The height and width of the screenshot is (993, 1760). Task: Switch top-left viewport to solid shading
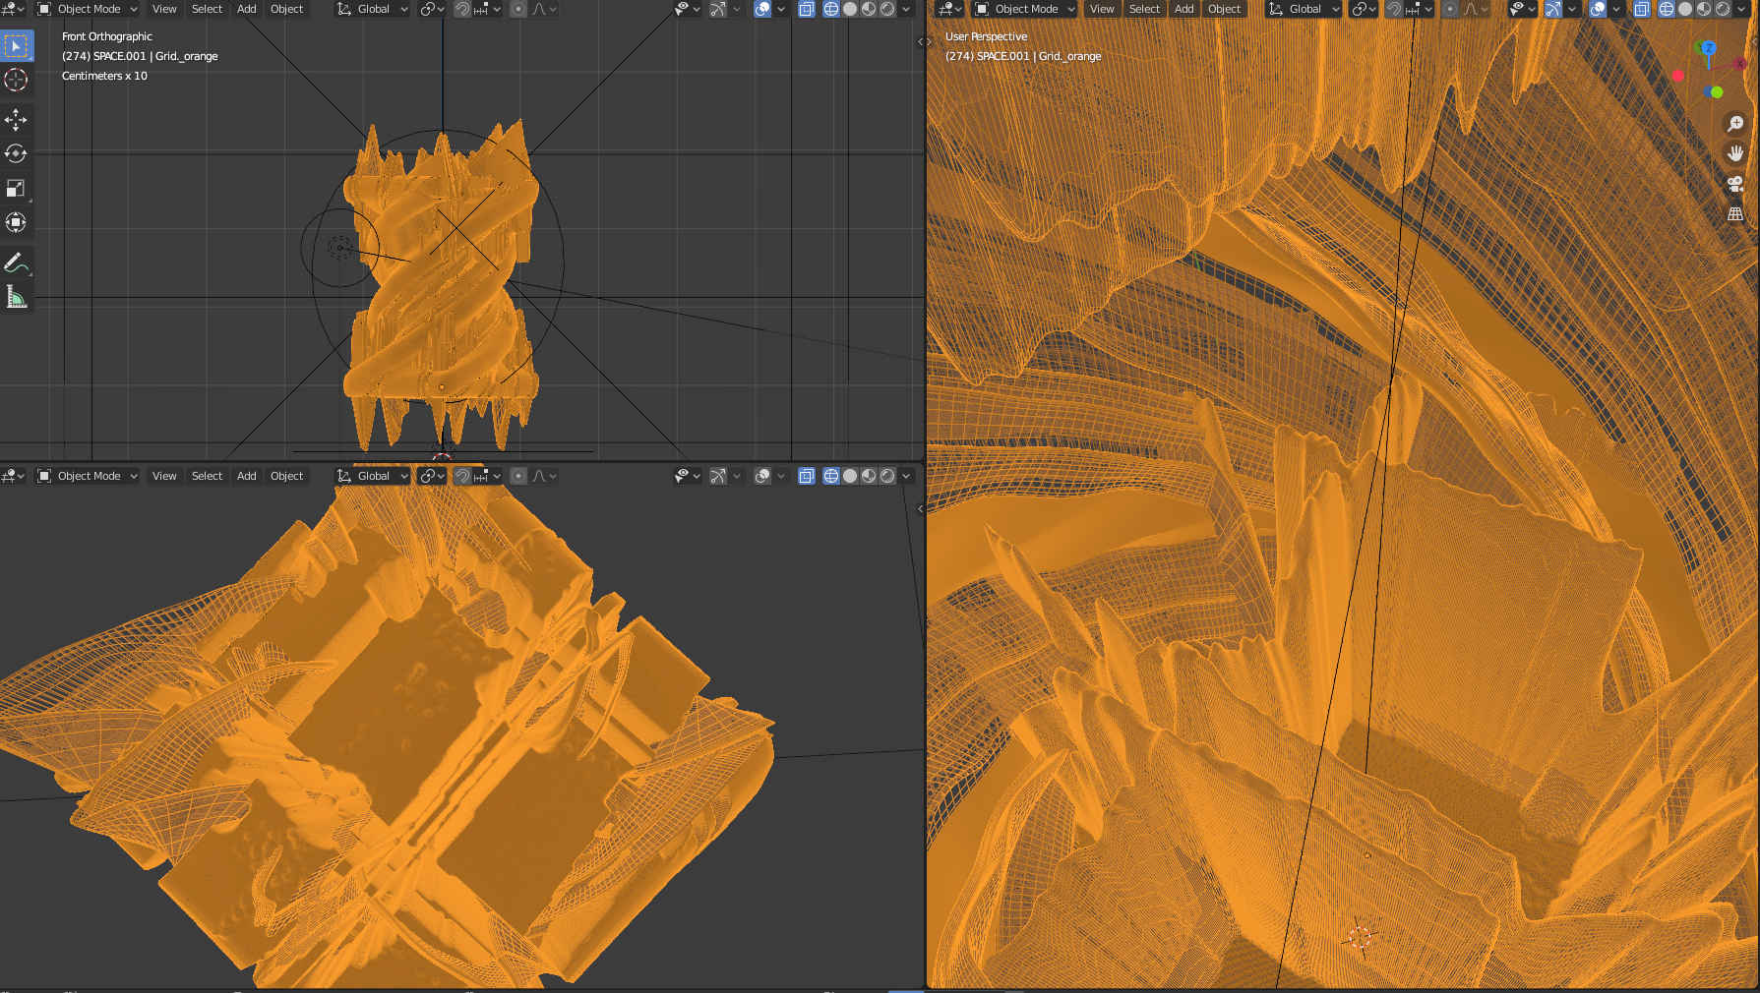[x=850, y=9]
